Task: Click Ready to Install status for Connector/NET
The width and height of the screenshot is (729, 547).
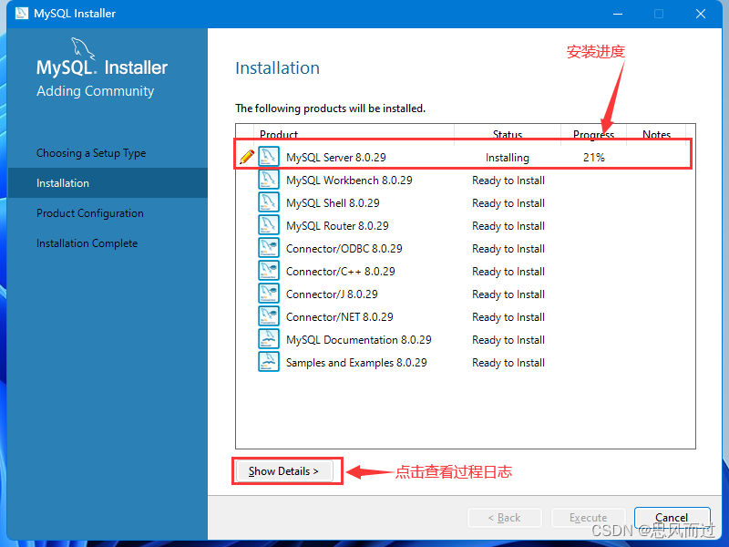Action: tap(508, 316)
